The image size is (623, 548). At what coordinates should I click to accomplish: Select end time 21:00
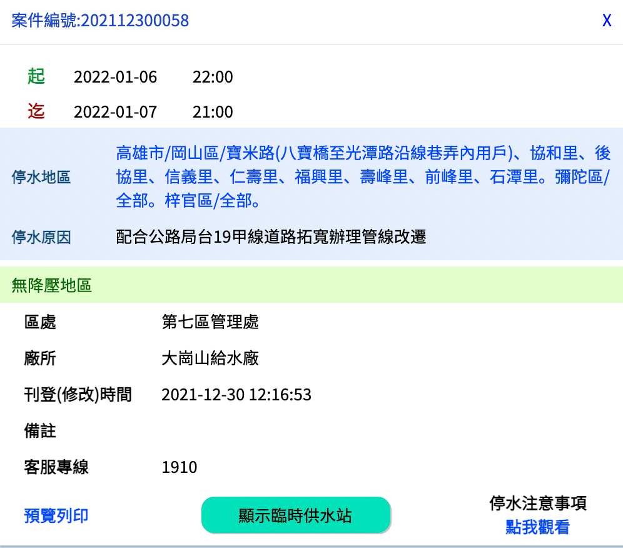tap(213, 112)
